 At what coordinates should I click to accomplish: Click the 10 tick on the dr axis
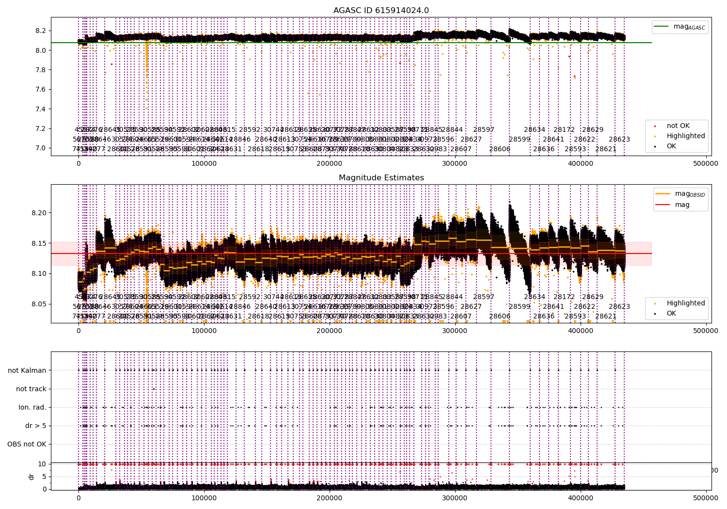click(x=42, y=464)
